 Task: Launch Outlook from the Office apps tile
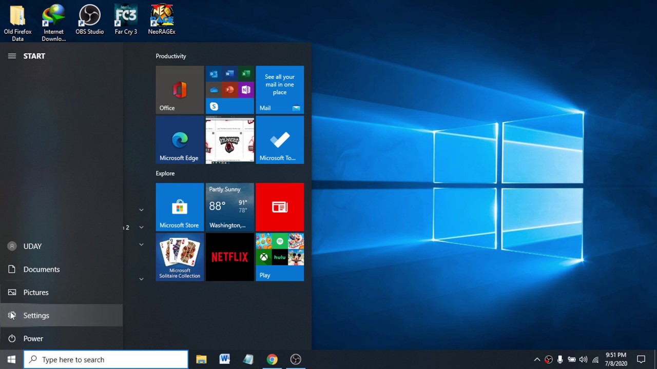click(214, 74)
